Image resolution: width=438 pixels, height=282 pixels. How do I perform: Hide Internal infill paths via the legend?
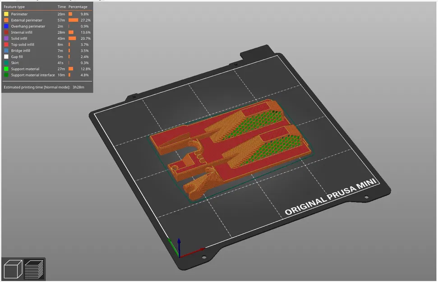click(x=23, y=32)
